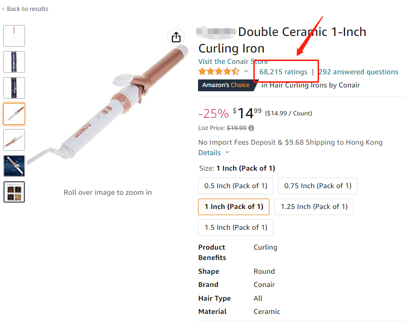The width and height of the screenshot is (415, 330).
Task: Click the share icon above product image
Action: [176, 37]
